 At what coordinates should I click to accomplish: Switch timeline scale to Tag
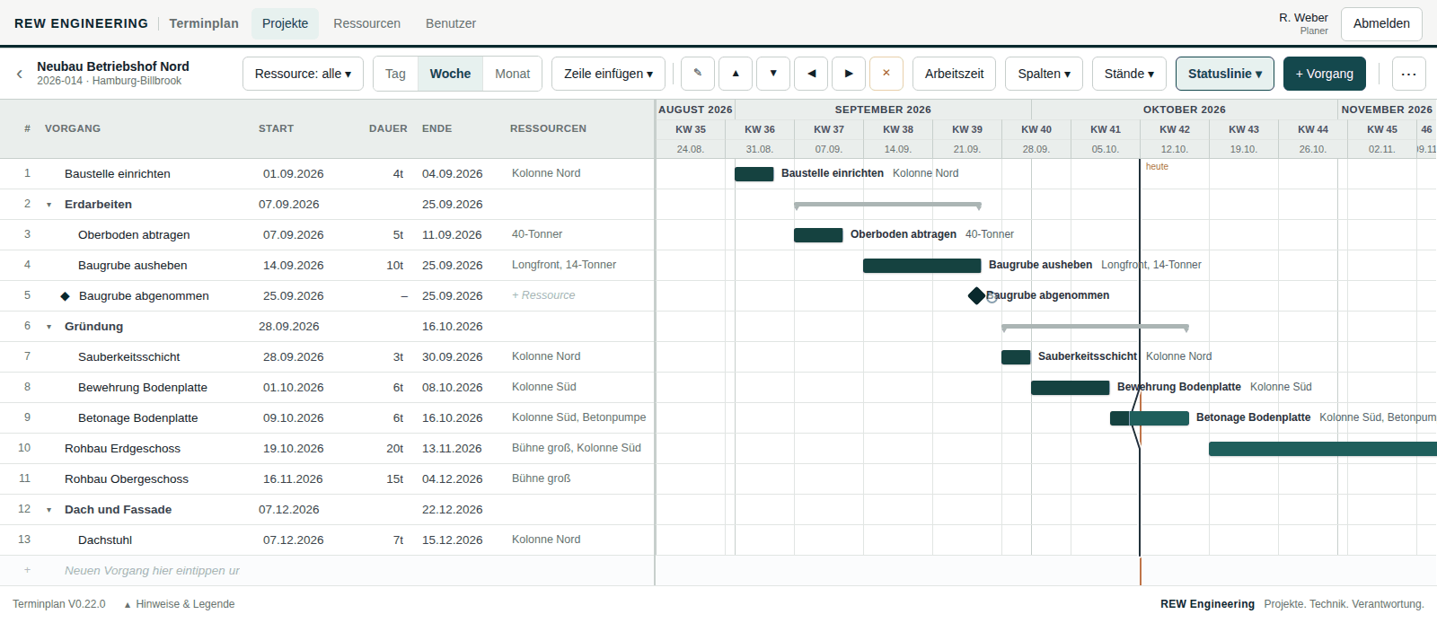point(395,74)
